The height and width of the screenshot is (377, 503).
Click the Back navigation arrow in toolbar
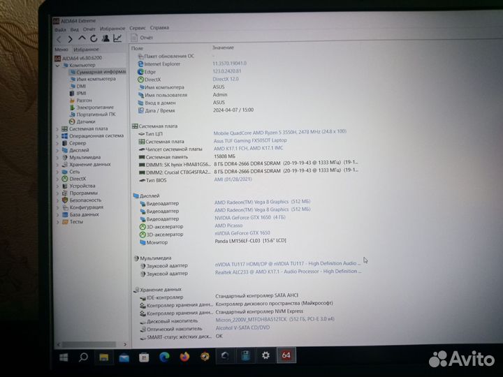point(58,38)
